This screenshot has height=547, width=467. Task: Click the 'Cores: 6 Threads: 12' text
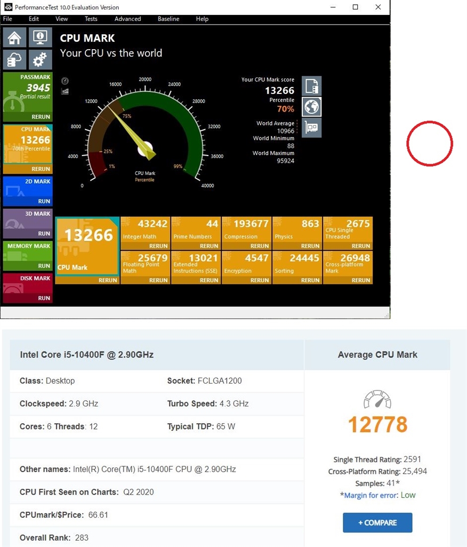(59, 427)
